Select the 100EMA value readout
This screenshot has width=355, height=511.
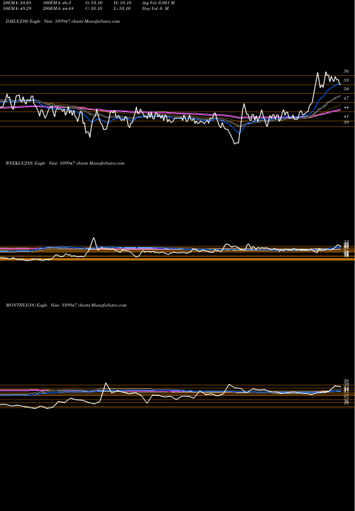point(57,3)
